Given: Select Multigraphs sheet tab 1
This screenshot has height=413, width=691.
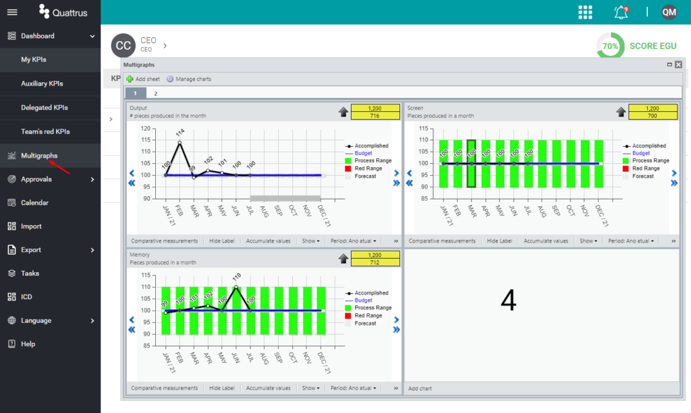Looking at the screenshot, I should (135, 93).
